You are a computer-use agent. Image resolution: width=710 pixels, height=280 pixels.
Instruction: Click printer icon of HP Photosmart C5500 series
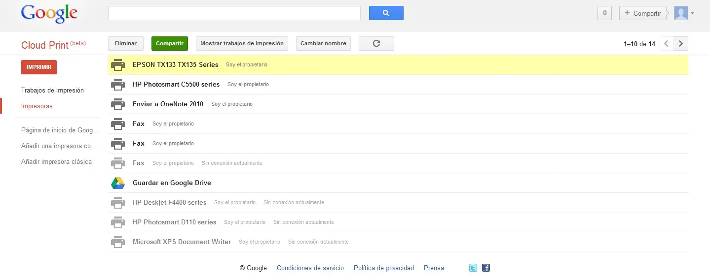(x=118, y=84)
